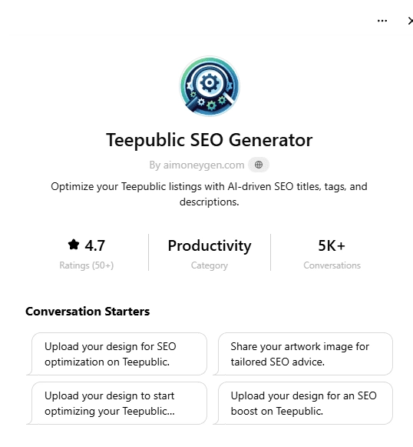This screenshot has height=447, width=413.
Task: Click the 'By aimoneygen.com' author line
Action: 197,165
